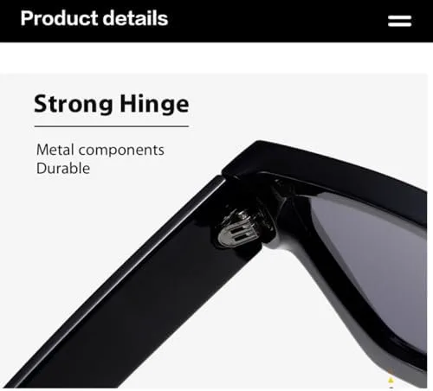Open the hamburger menu in header
This screenshot has width=433, height=391.
[399, 21]
